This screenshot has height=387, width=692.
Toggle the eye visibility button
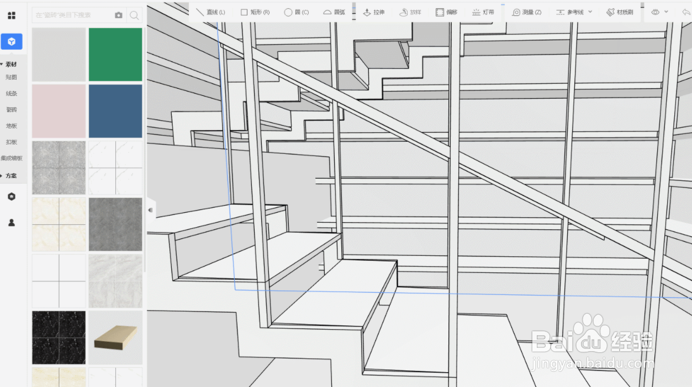pos(656,12)
